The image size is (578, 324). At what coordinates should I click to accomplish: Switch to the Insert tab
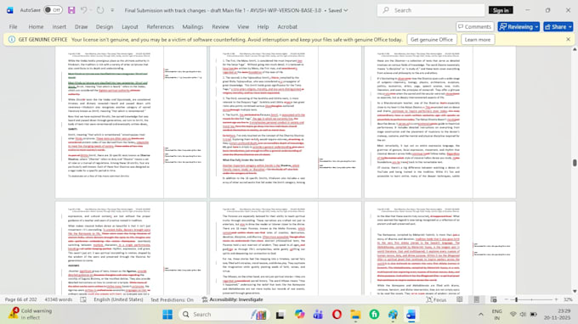(59, 27)
